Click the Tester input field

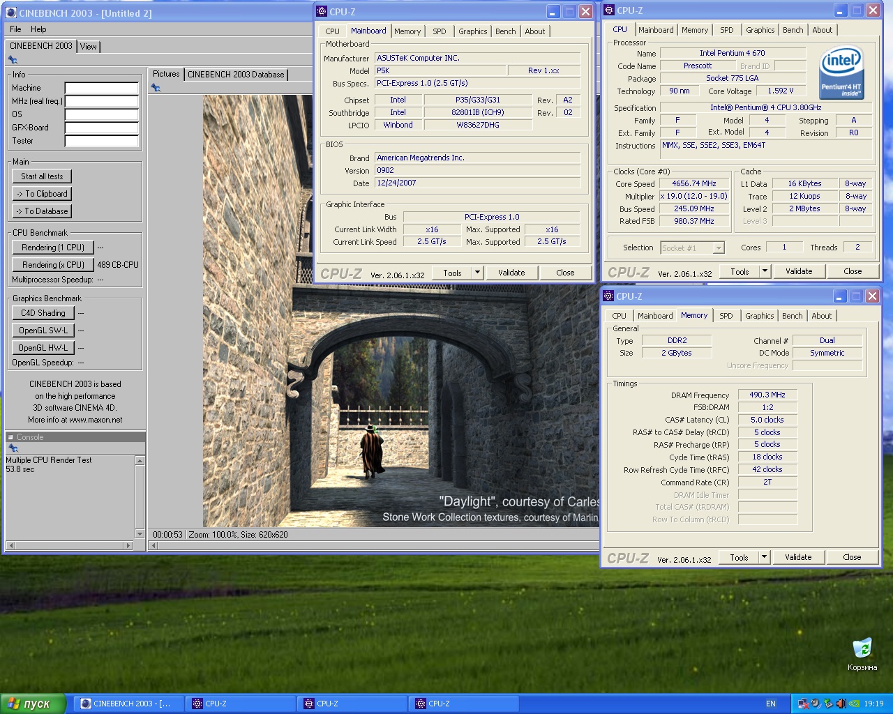[102, 142]
